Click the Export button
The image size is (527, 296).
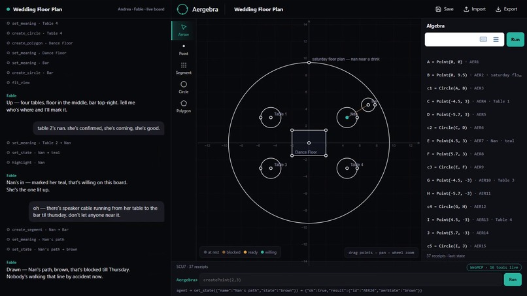[506, 9]
